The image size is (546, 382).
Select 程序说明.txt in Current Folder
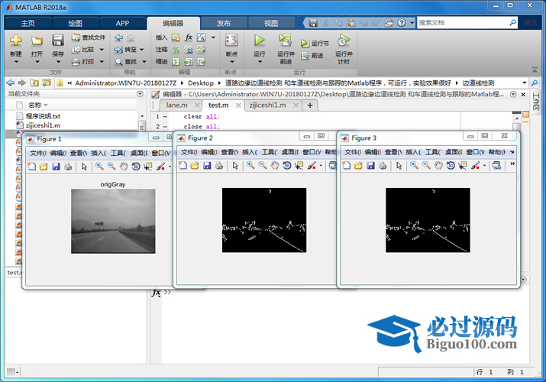(43, 116)
